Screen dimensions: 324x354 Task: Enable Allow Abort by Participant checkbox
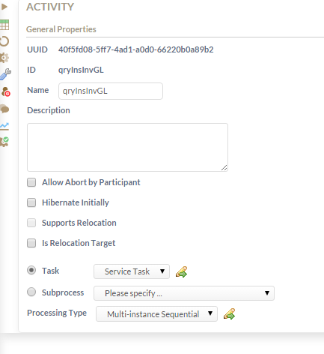point(31,182)
